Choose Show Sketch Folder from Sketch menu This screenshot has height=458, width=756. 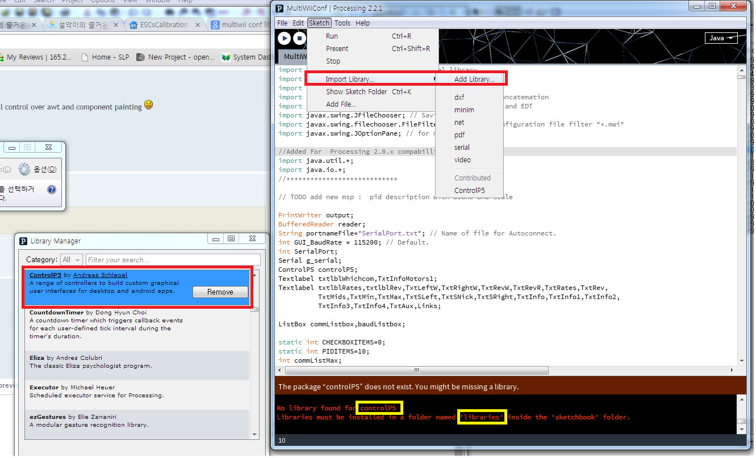(x=372, y=91)
